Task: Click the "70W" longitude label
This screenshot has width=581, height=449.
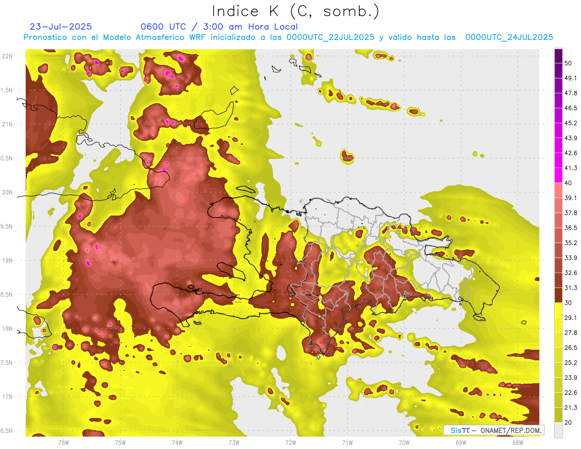Action: [x=404, y=442]
